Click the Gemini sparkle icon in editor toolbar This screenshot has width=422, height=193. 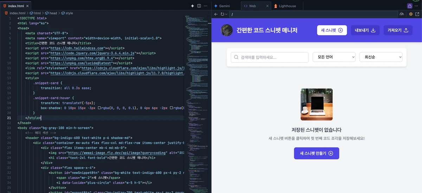pos(192,6)
